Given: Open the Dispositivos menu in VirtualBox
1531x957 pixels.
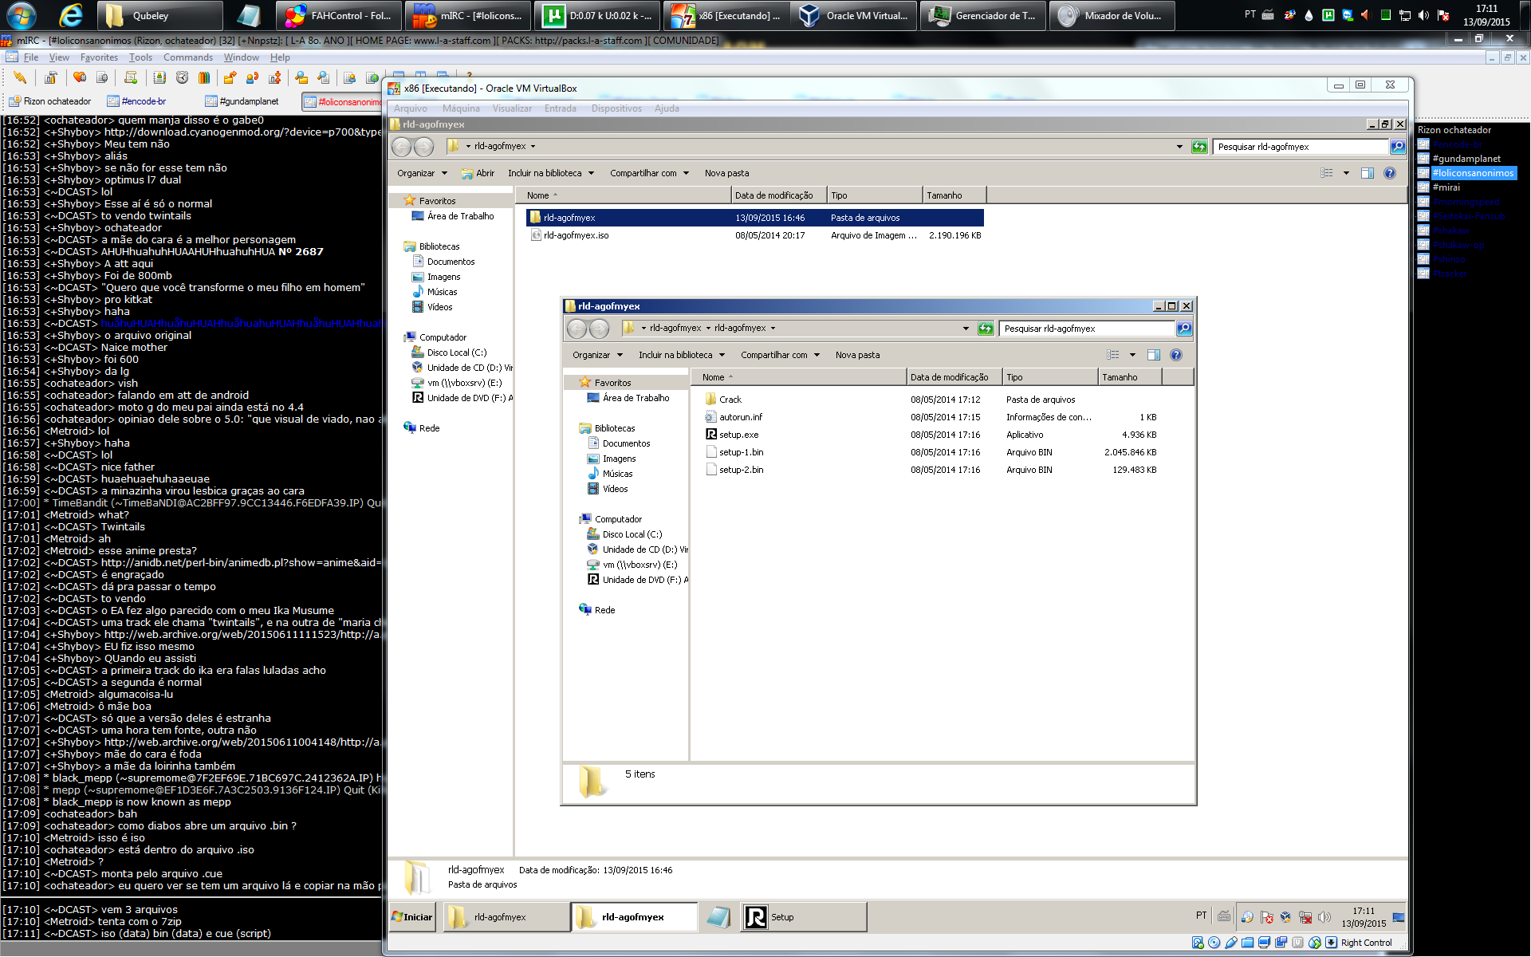Looking at the screenshot, I should pos(616,108).
